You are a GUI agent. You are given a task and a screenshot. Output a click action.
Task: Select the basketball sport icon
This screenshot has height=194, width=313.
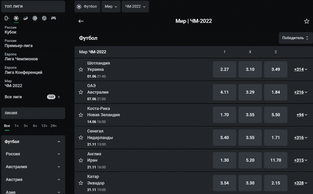(44, 18)
